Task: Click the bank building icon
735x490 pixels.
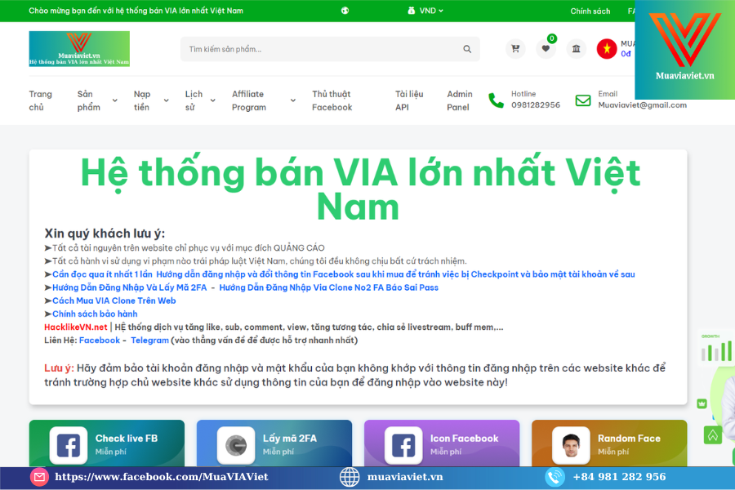Action: [576, 49]
